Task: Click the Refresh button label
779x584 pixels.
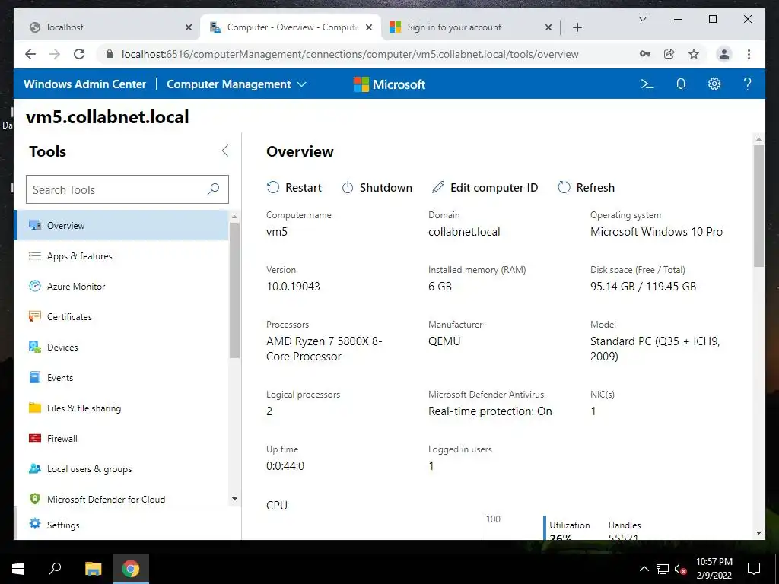Action: tap(595, 187)
